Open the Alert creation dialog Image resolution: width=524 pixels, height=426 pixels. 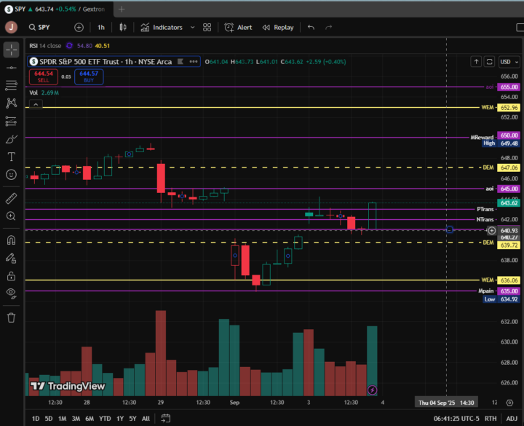coord(238,27)
